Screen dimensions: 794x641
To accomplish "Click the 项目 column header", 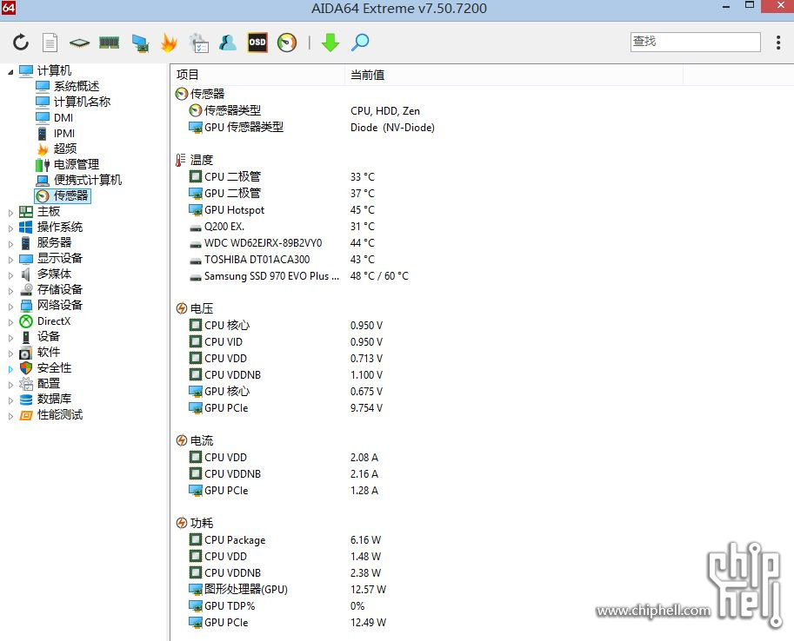I will pyautogui.click(x=257, y=75).
